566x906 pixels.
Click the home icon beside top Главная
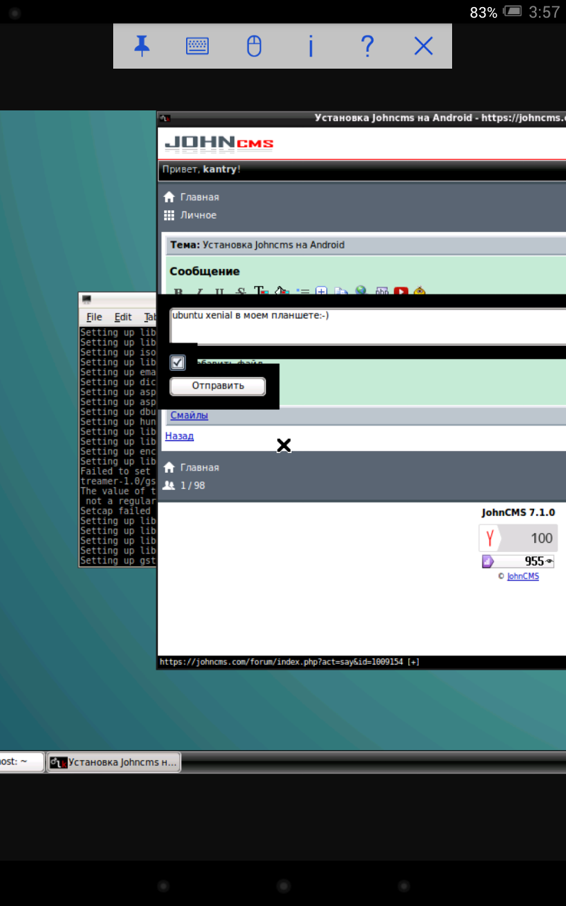pos(169,197)
